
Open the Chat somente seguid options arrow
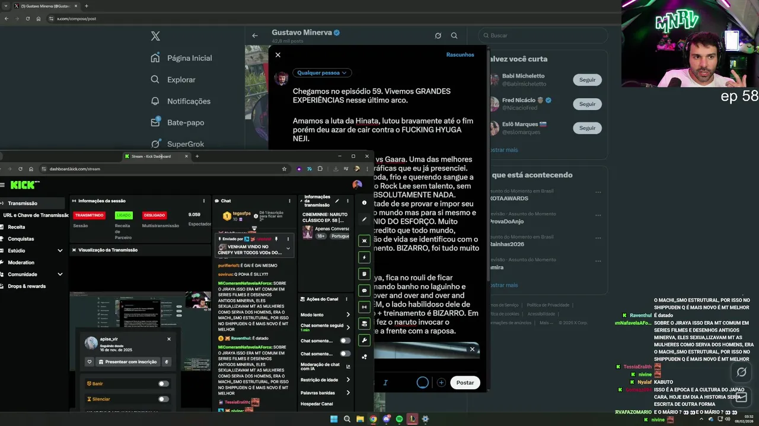click(x=348, y=327)
